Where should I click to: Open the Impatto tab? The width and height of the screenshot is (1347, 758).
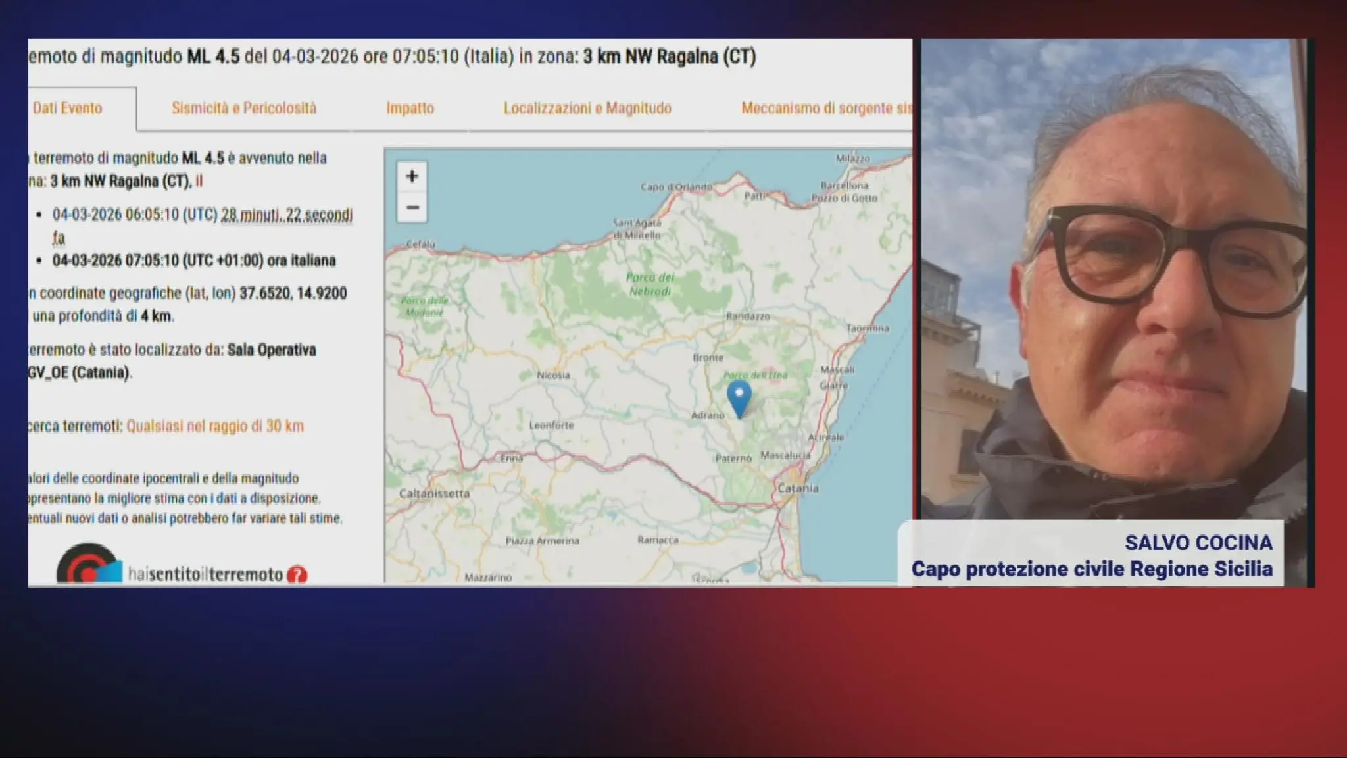[410, 108]
